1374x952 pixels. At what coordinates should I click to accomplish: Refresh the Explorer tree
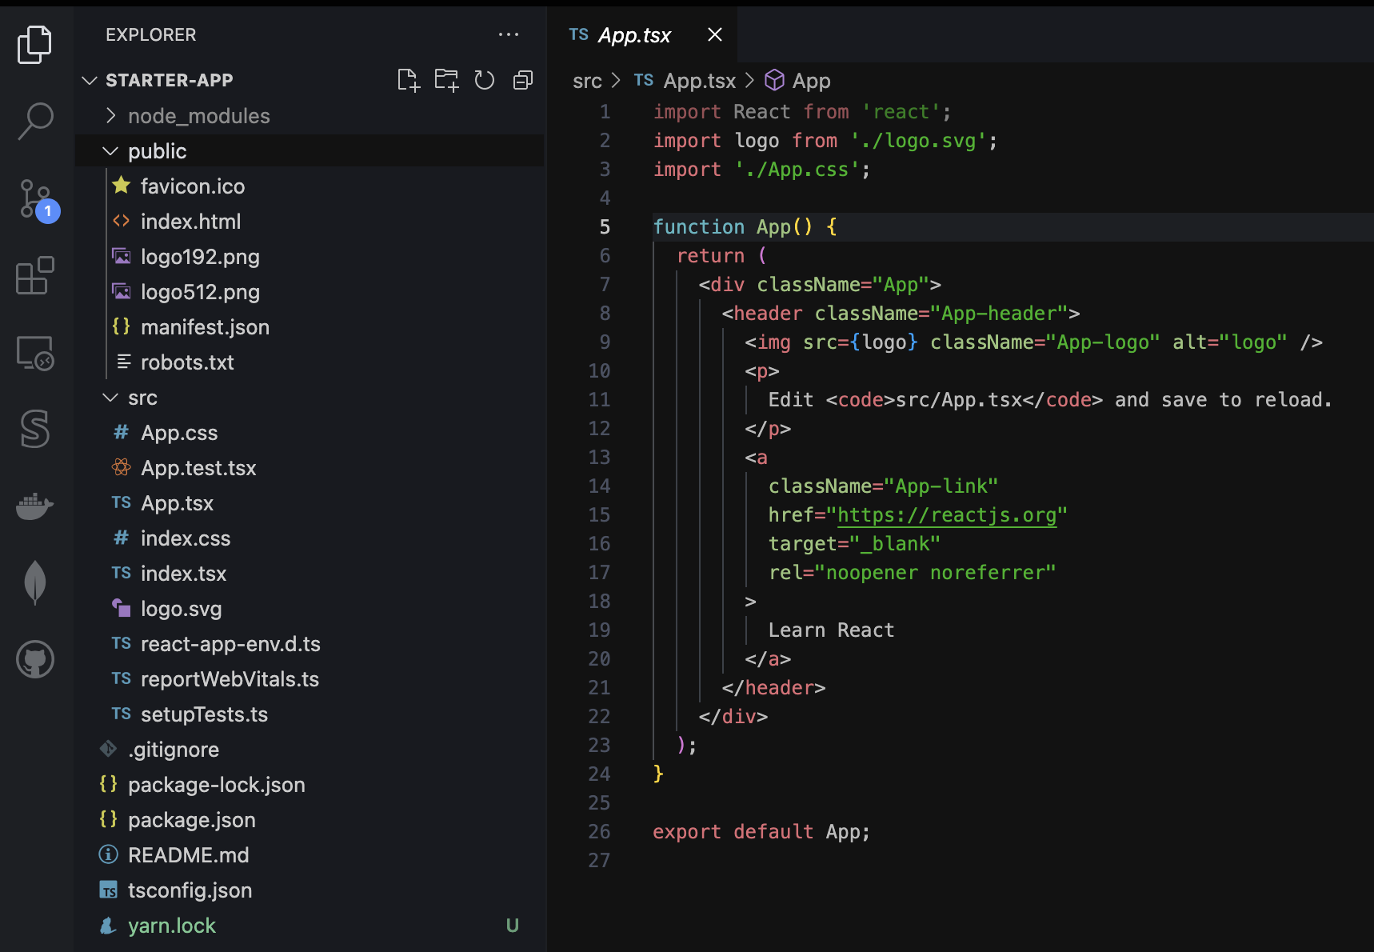(485, 80)
